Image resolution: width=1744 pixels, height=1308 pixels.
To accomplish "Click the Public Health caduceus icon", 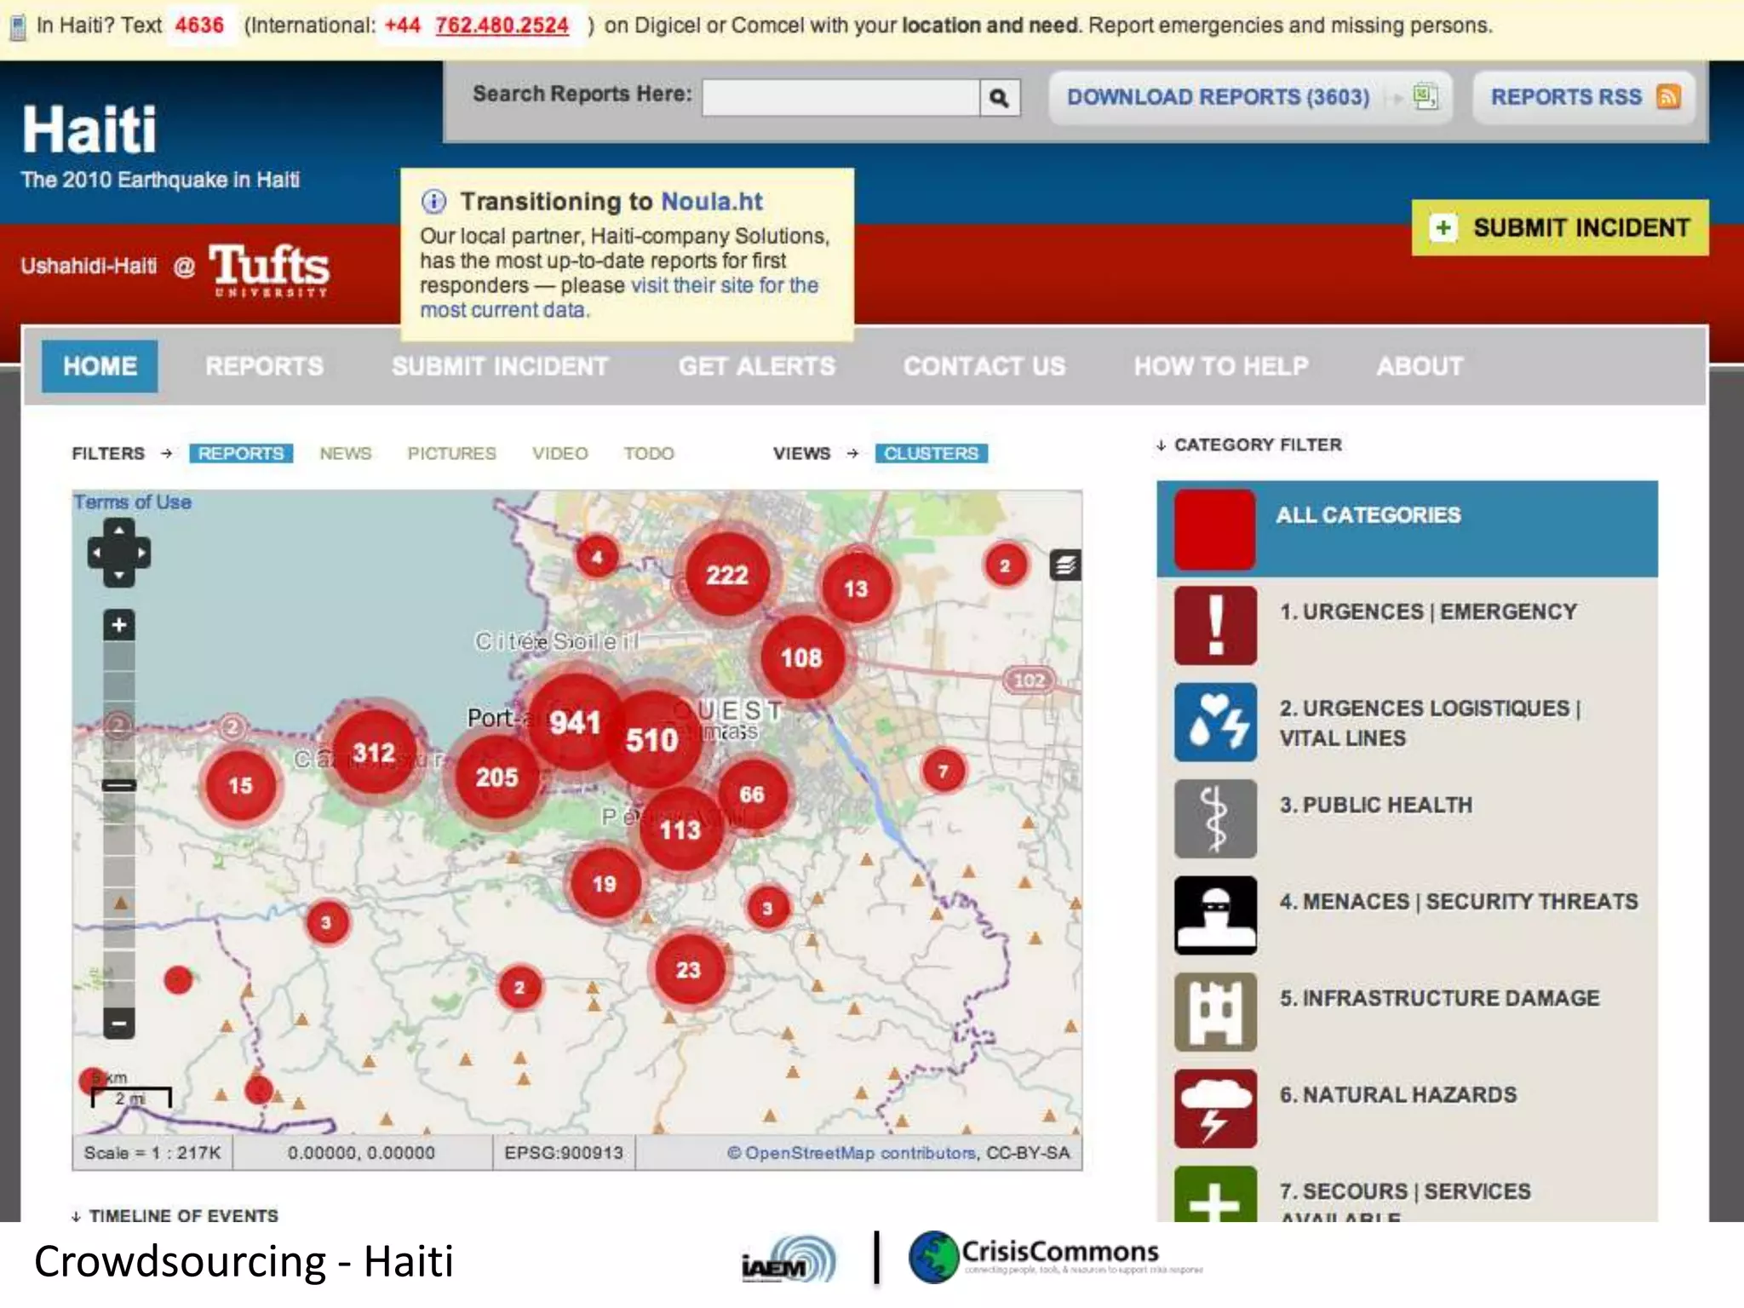I will point(1215,818).
